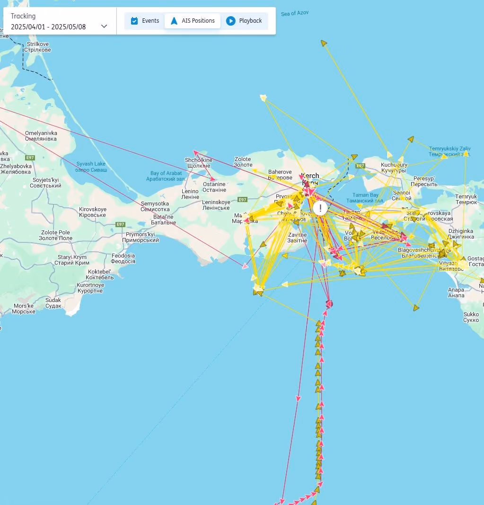
Task: Open the Tracking date range dropdown
Action: (x=59, y=21)
